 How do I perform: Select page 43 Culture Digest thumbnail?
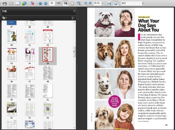coord(12,54)
